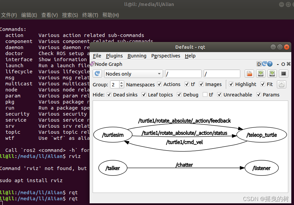
Task: Click the 'Namespaces' label
Action: [140, 85]
